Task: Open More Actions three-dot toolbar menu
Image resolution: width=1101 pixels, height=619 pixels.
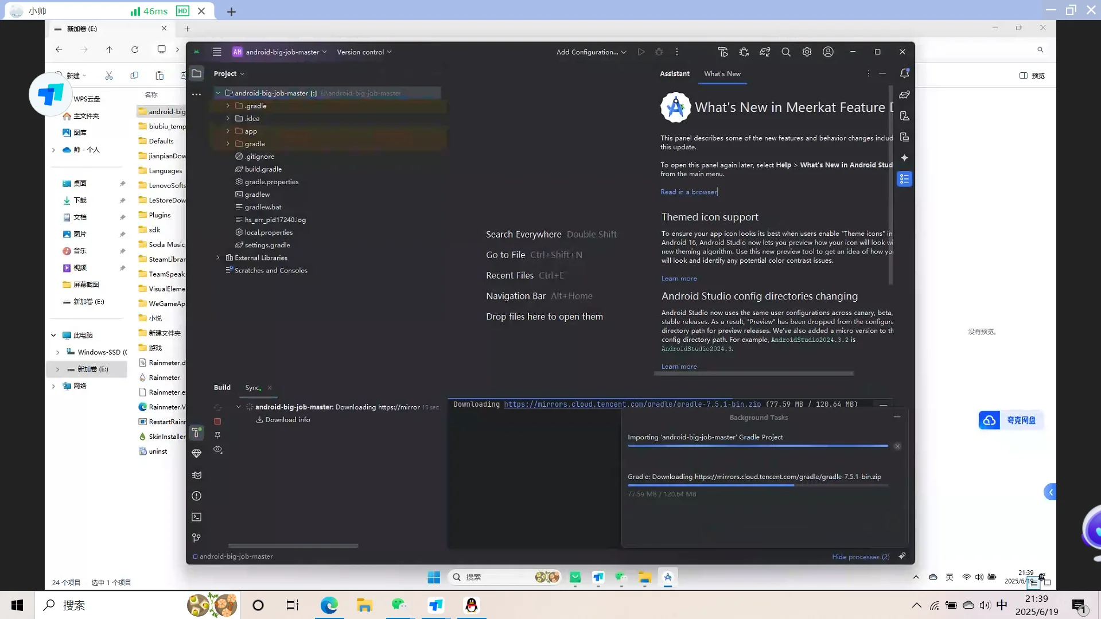Action: (x=677, y=52)
